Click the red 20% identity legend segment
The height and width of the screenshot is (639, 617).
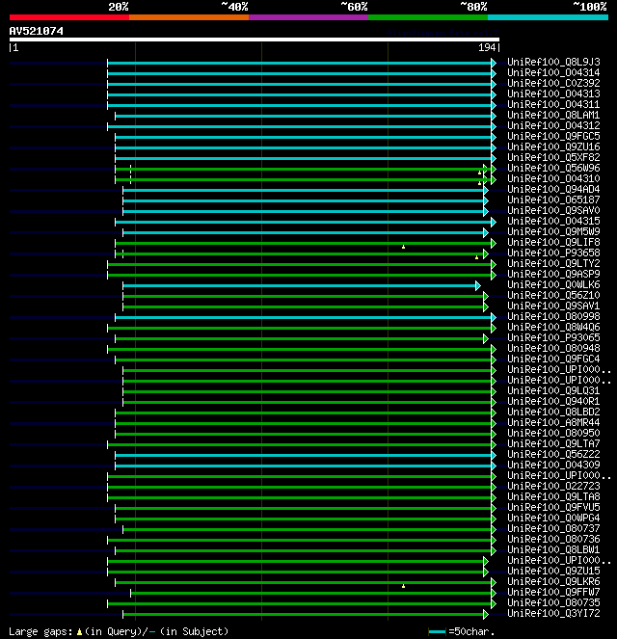[69, 17]
